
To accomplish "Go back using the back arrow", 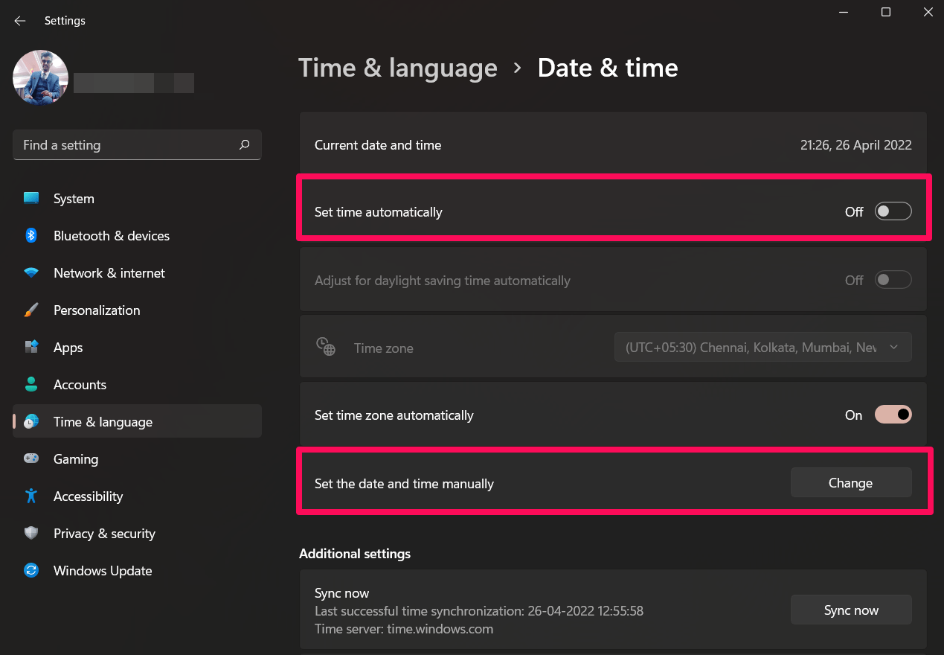I will (x=20, y=21).
